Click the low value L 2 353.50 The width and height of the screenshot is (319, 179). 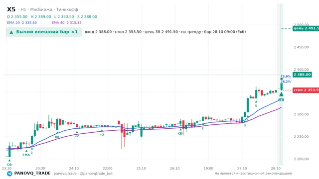tap(64, 16)
